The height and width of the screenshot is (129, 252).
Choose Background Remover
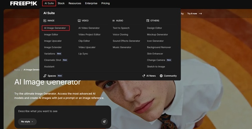click(159, 47)
